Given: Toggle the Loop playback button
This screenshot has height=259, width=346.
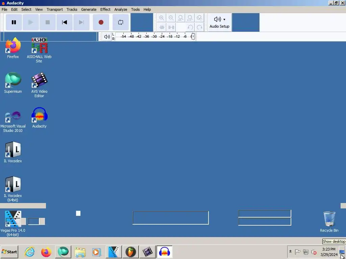Looking at the screenshot, I should (121, 22).
